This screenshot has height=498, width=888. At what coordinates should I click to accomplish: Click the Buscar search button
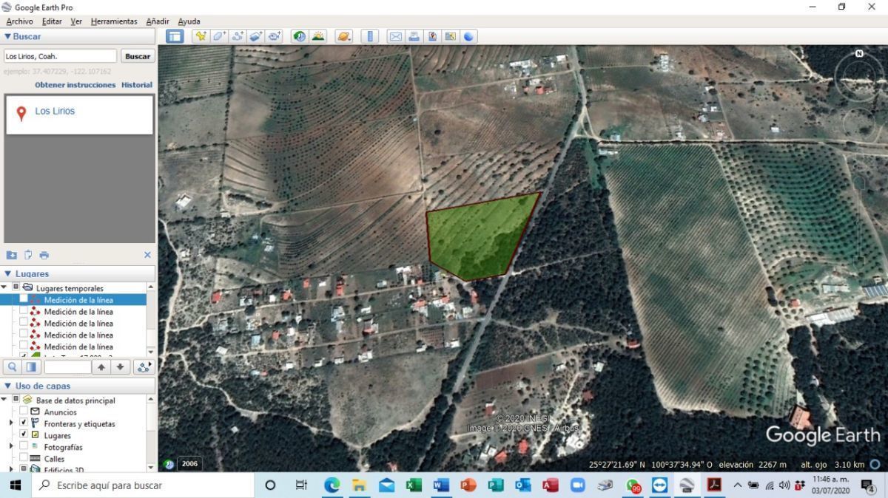click(x=138, y=56)
